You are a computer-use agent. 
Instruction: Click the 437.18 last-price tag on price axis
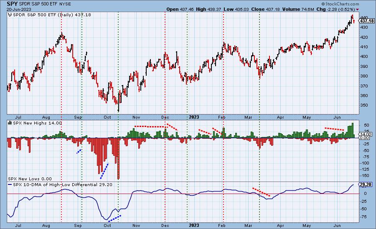click(367, 21)
